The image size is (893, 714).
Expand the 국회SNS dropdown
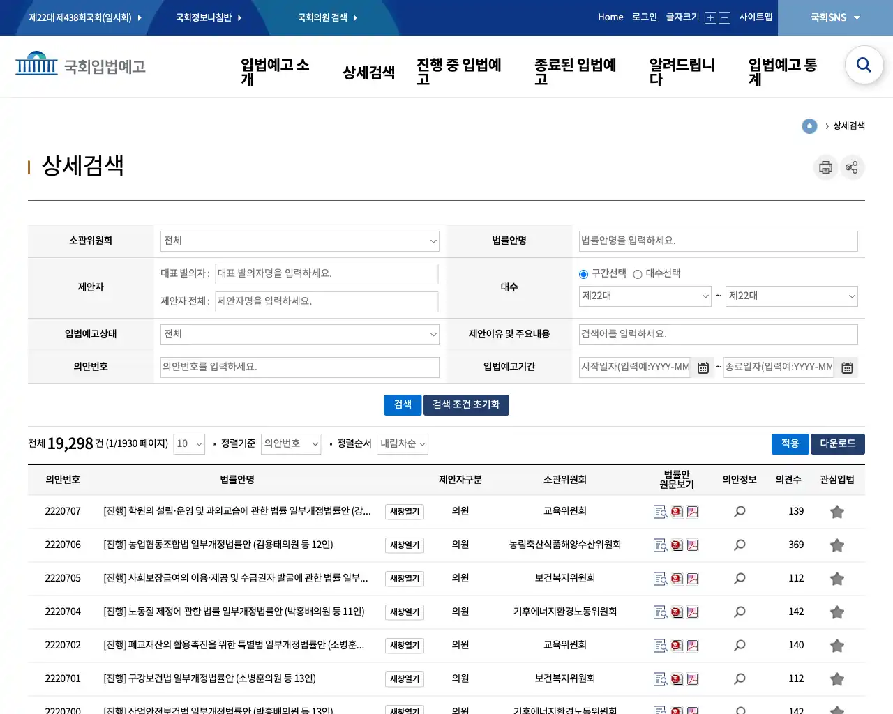point(835,17)
